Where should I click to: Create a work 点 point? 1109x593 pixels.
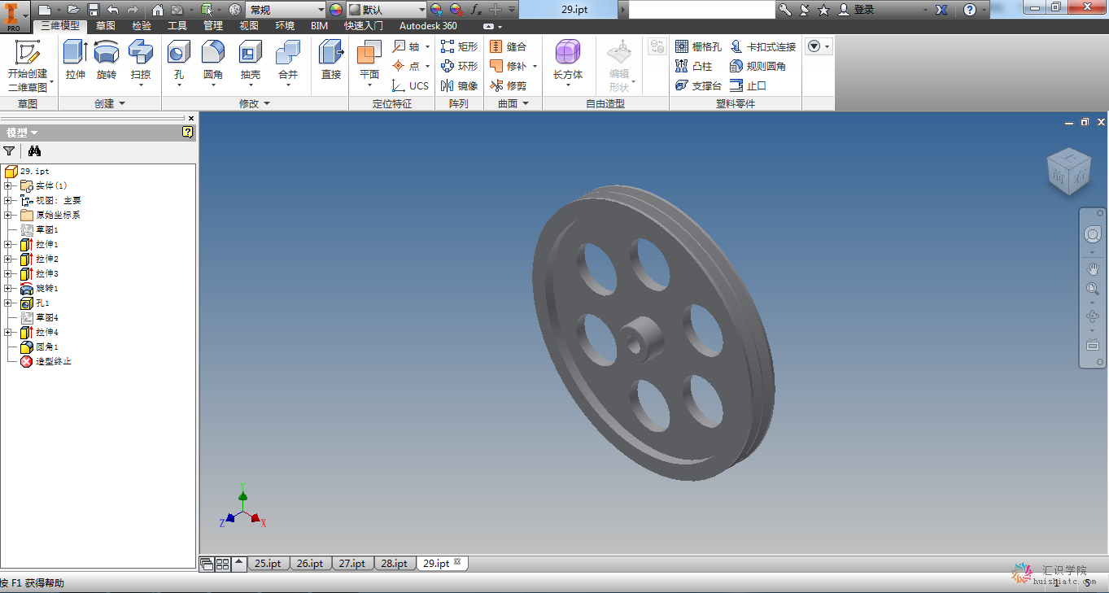tap(406, 66)
